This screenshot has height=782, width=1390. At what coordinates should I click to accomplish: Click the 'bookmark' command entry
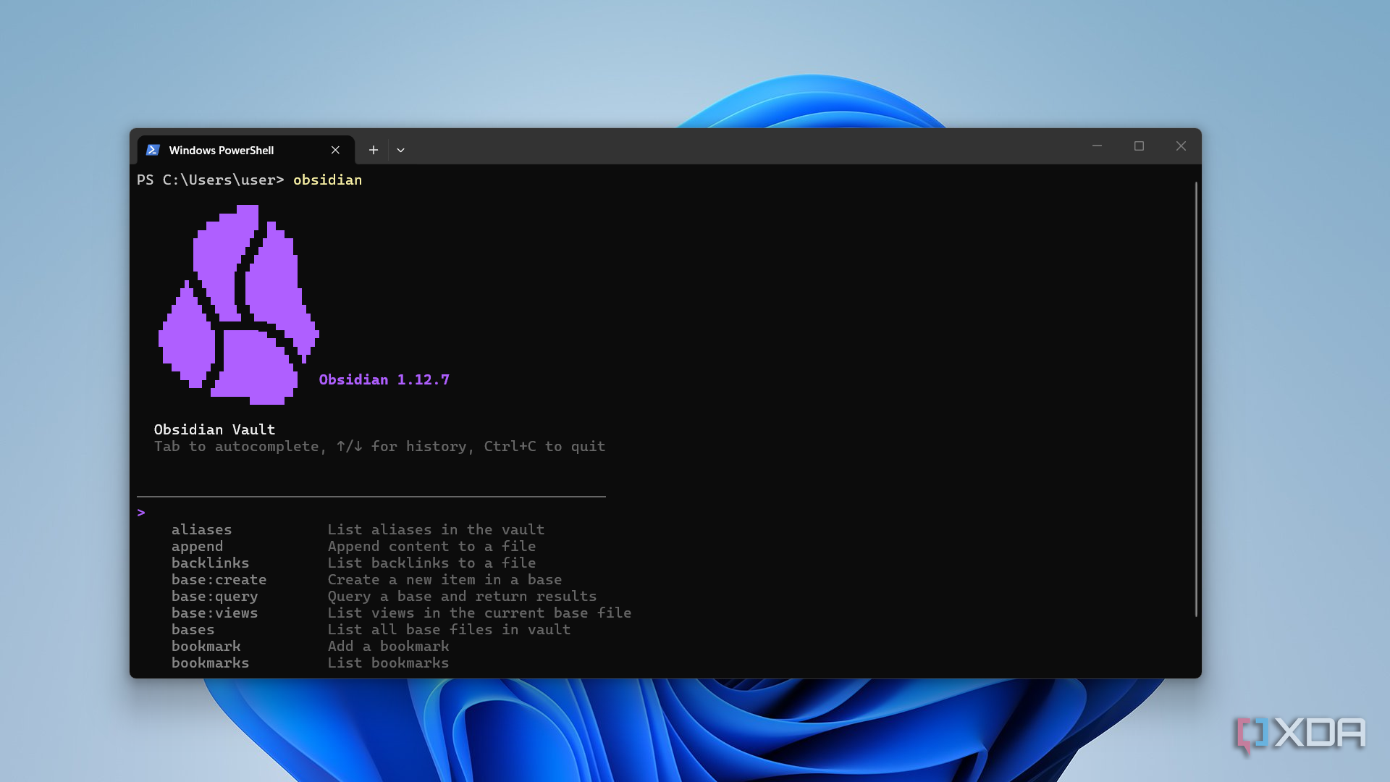206,646
